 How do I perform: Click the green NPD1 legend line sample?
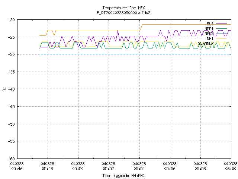(221, 28)
